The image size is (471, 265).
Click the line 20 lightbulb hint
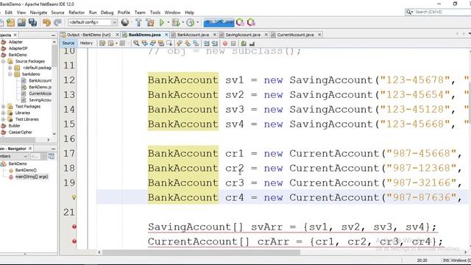(74, 197)
